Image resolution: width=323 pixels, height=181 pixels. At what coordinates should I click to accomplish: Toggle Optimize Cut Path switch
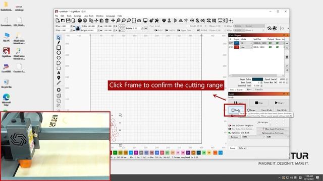click(x=230, y=133)
